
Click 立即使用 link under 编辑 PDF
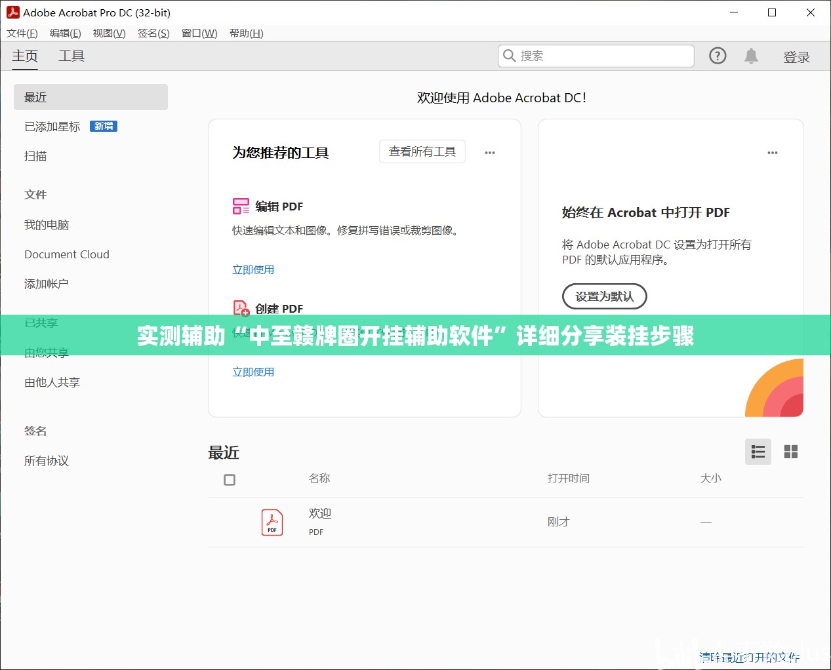[x=253, y=269]
